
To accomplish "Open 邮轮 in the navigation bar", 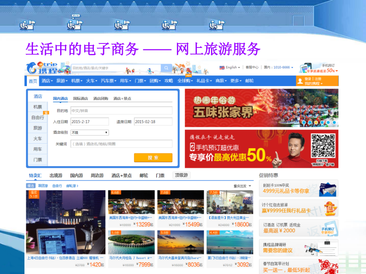I will [249, 81].
